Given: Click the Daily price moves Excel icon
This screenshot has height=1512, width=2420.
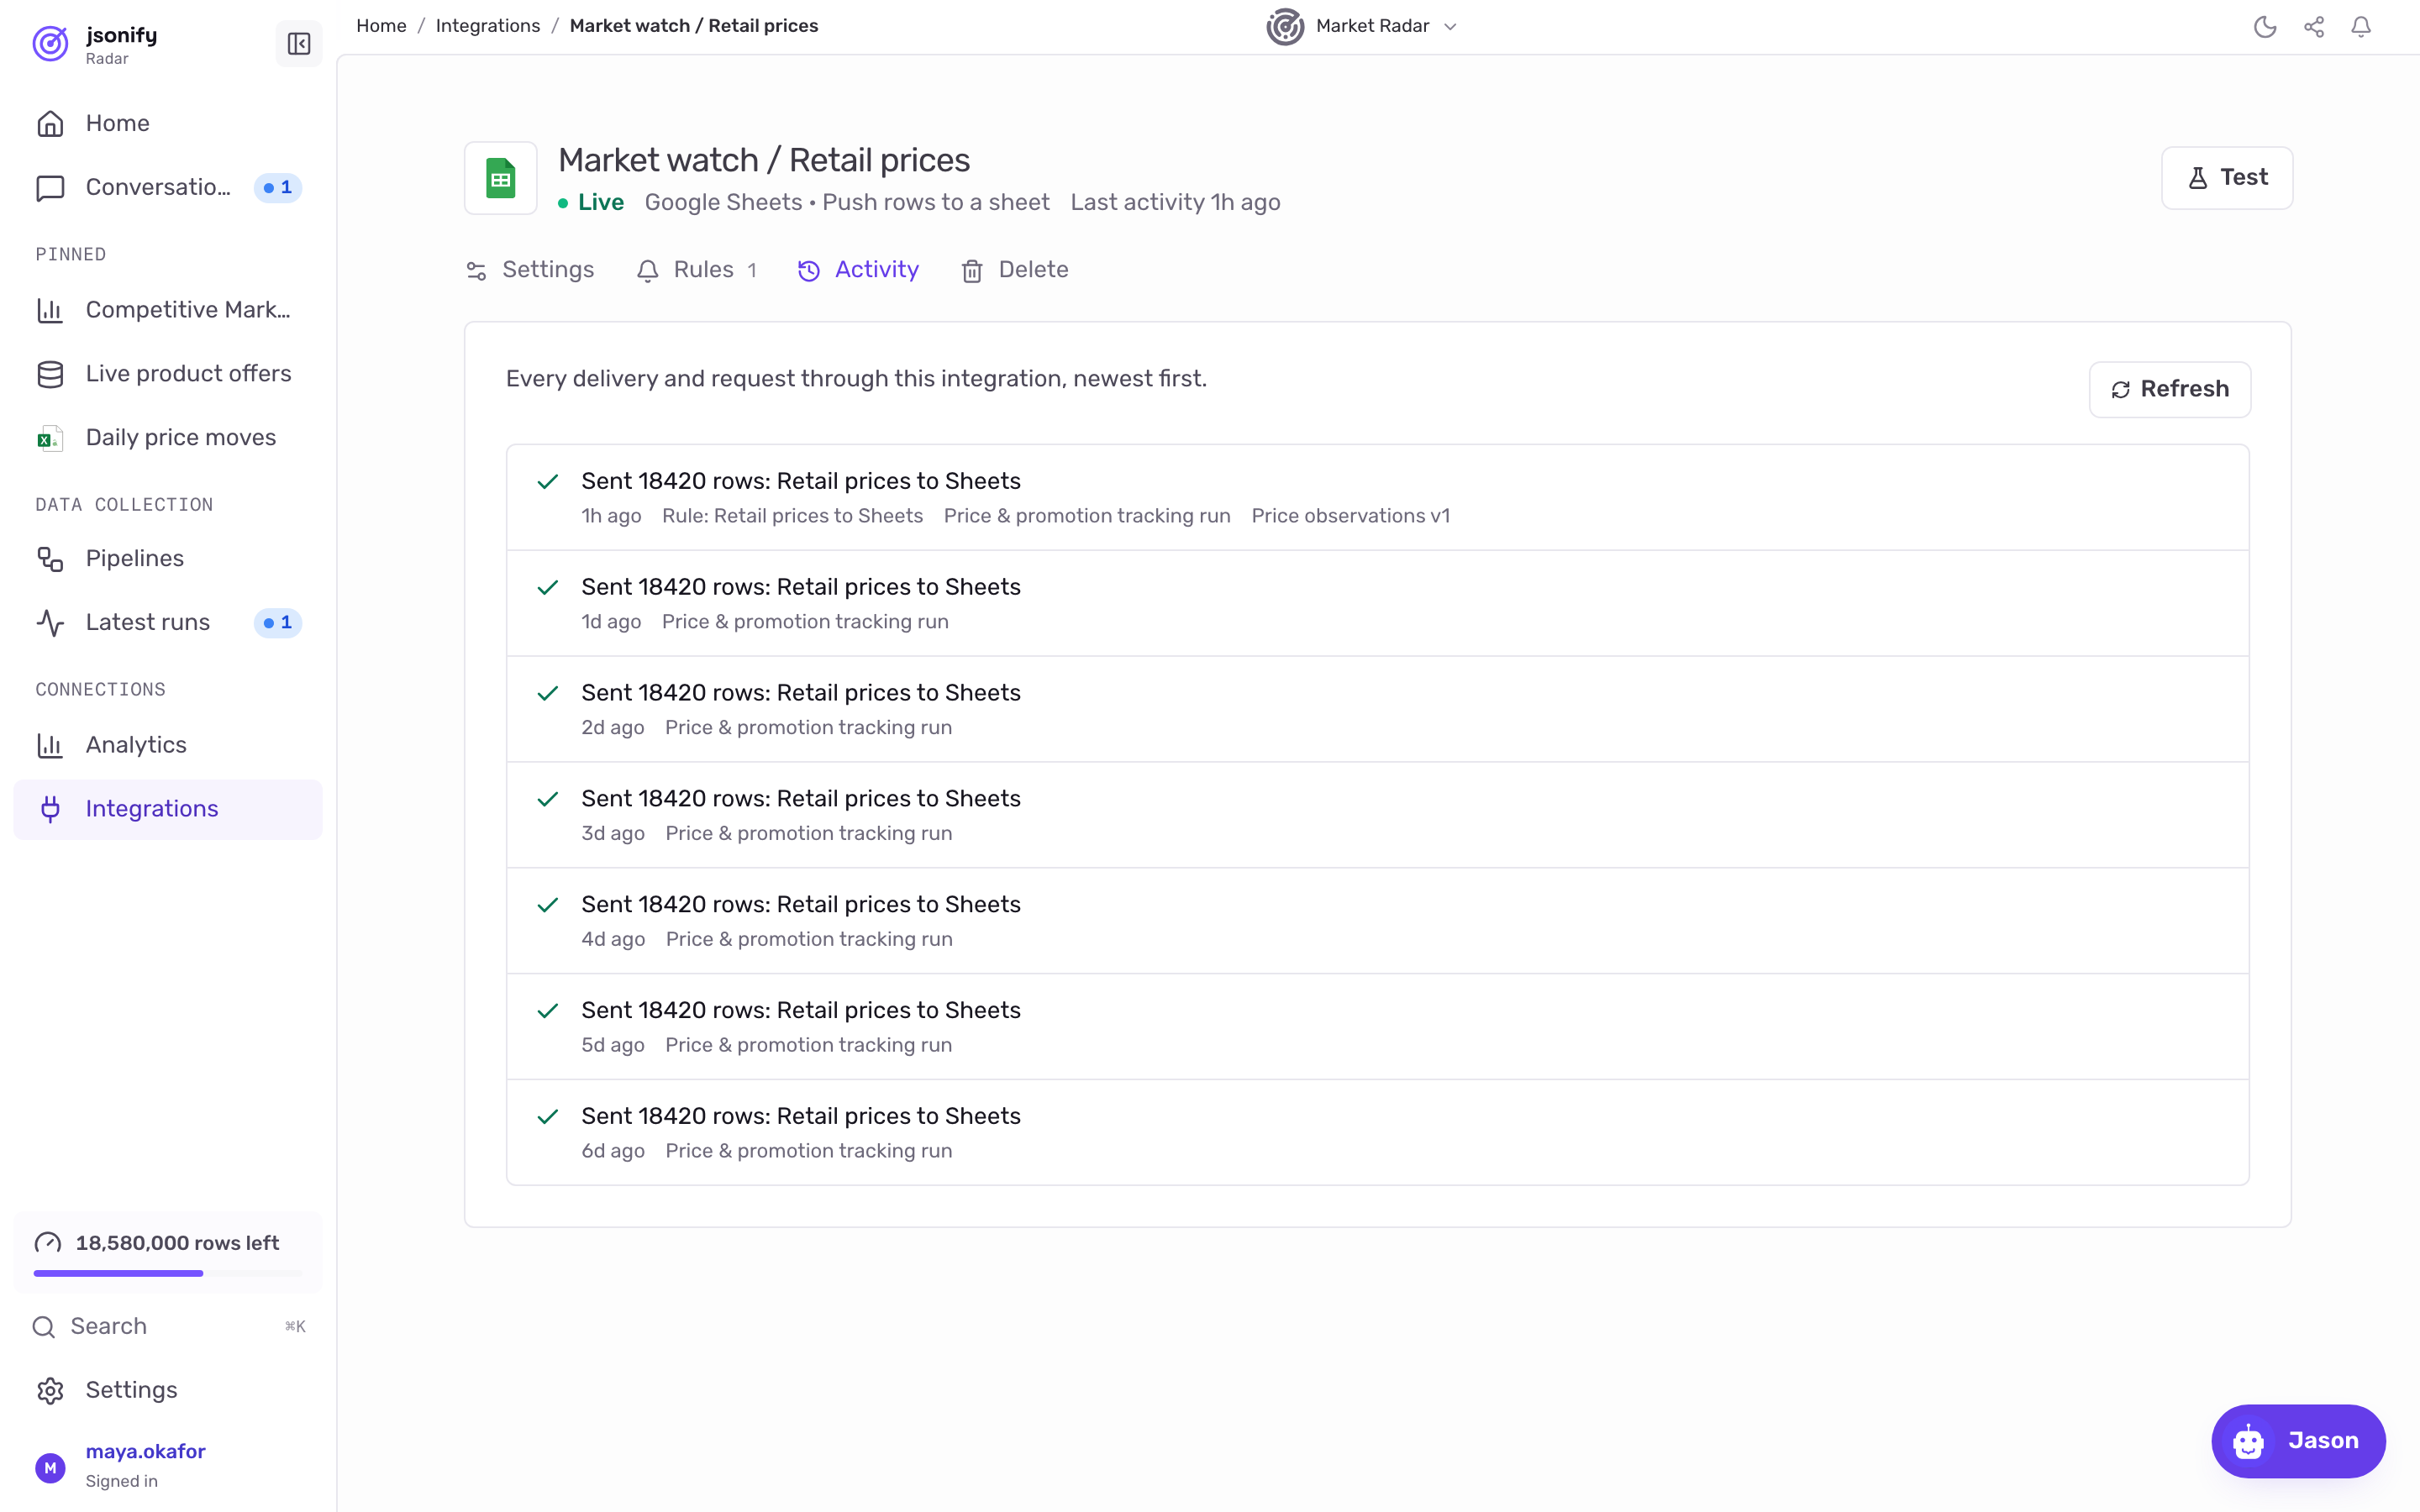Looking at the screenshot, I should (x=50, y=438).
